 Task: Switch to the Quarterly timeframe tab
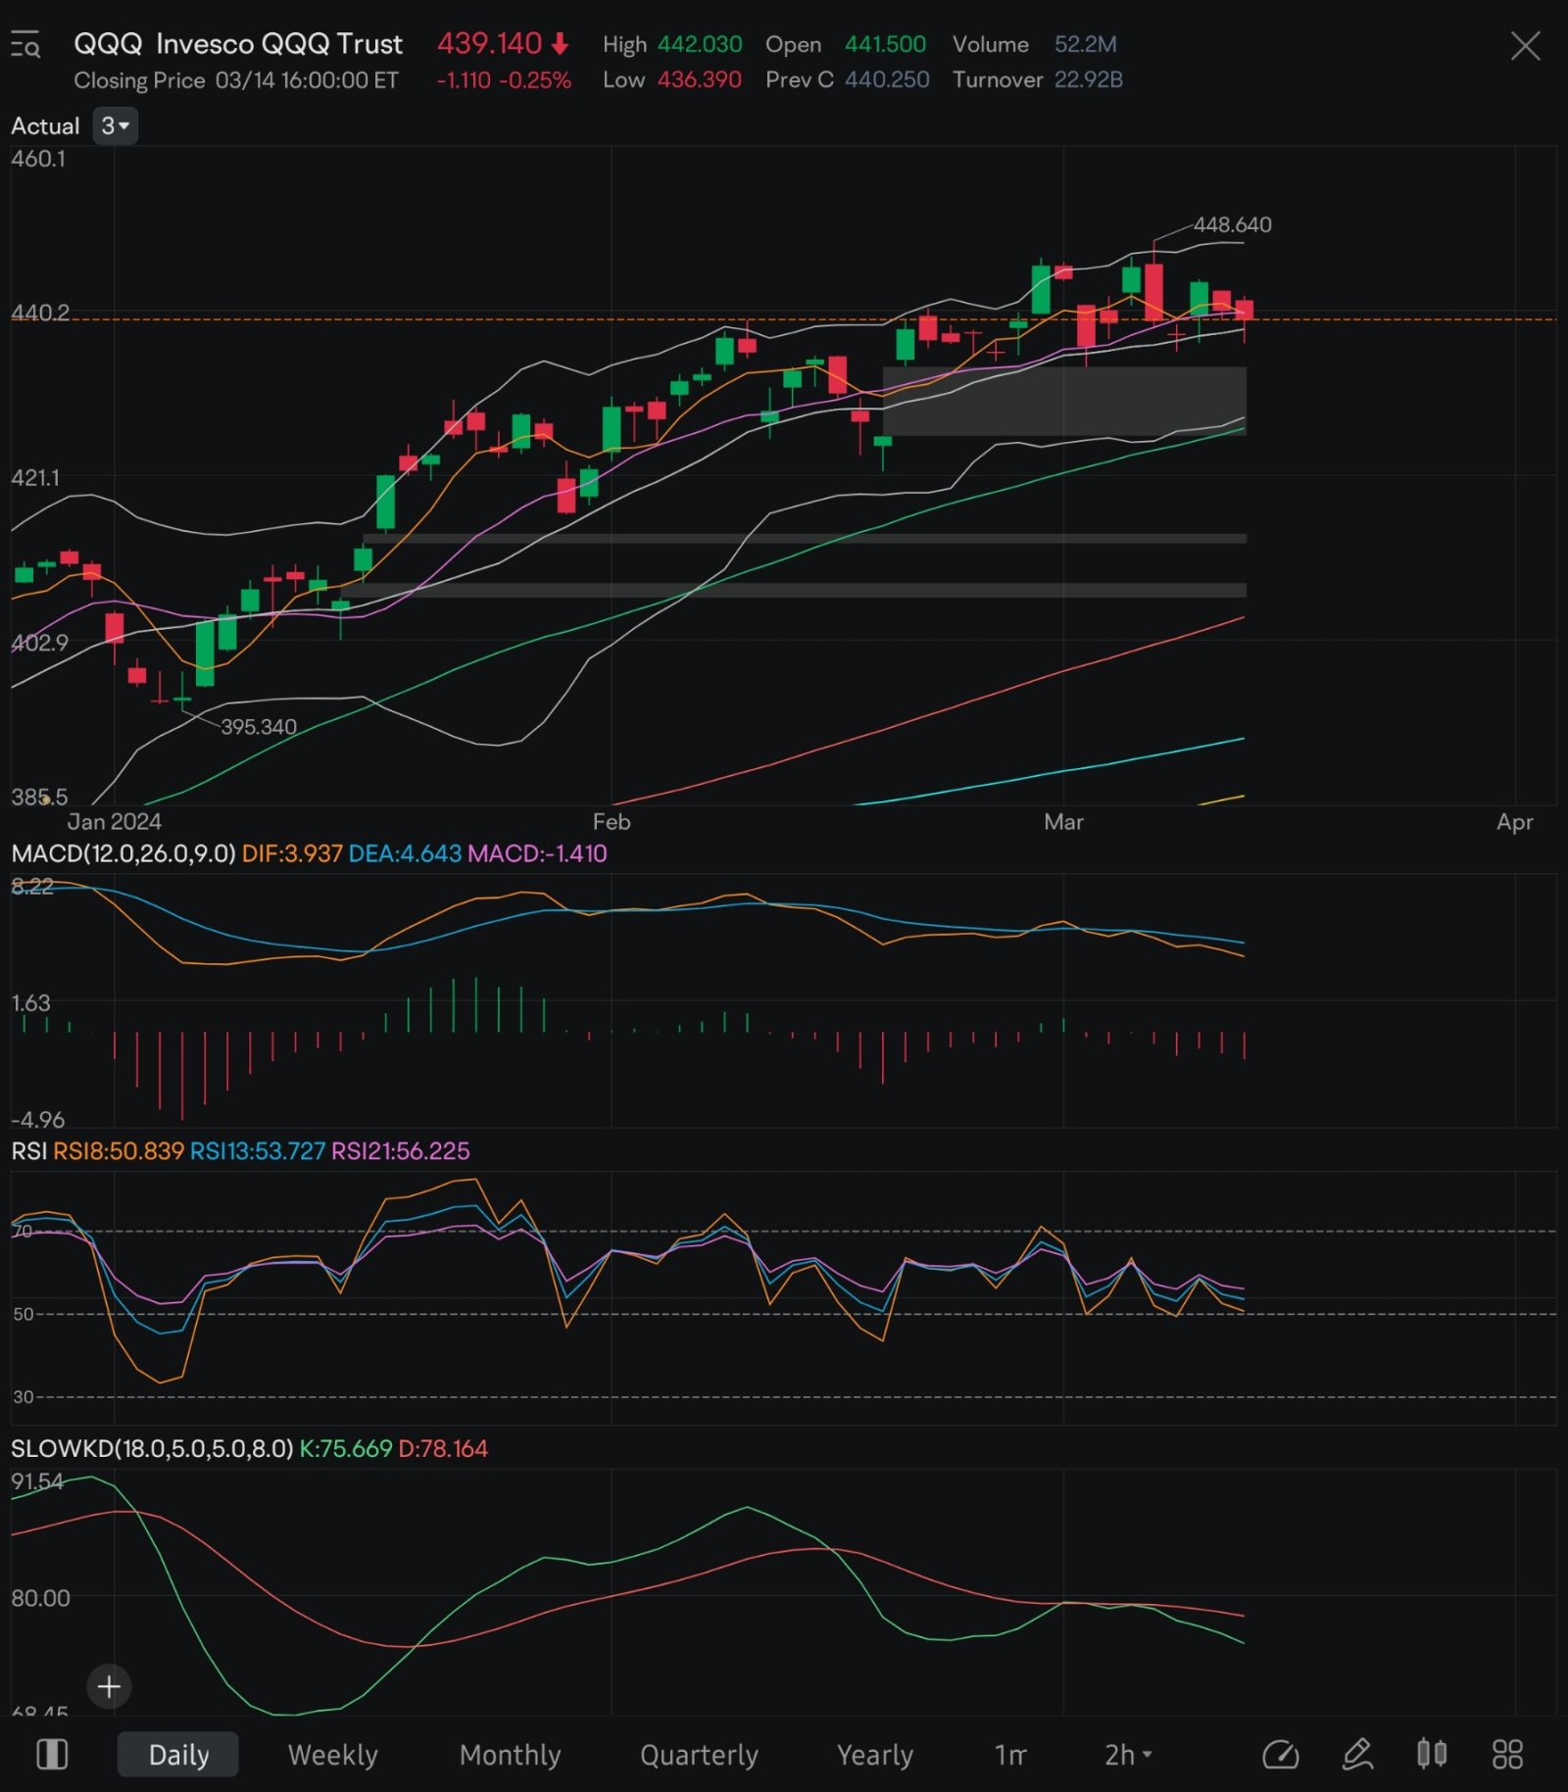click(699, 1754)
